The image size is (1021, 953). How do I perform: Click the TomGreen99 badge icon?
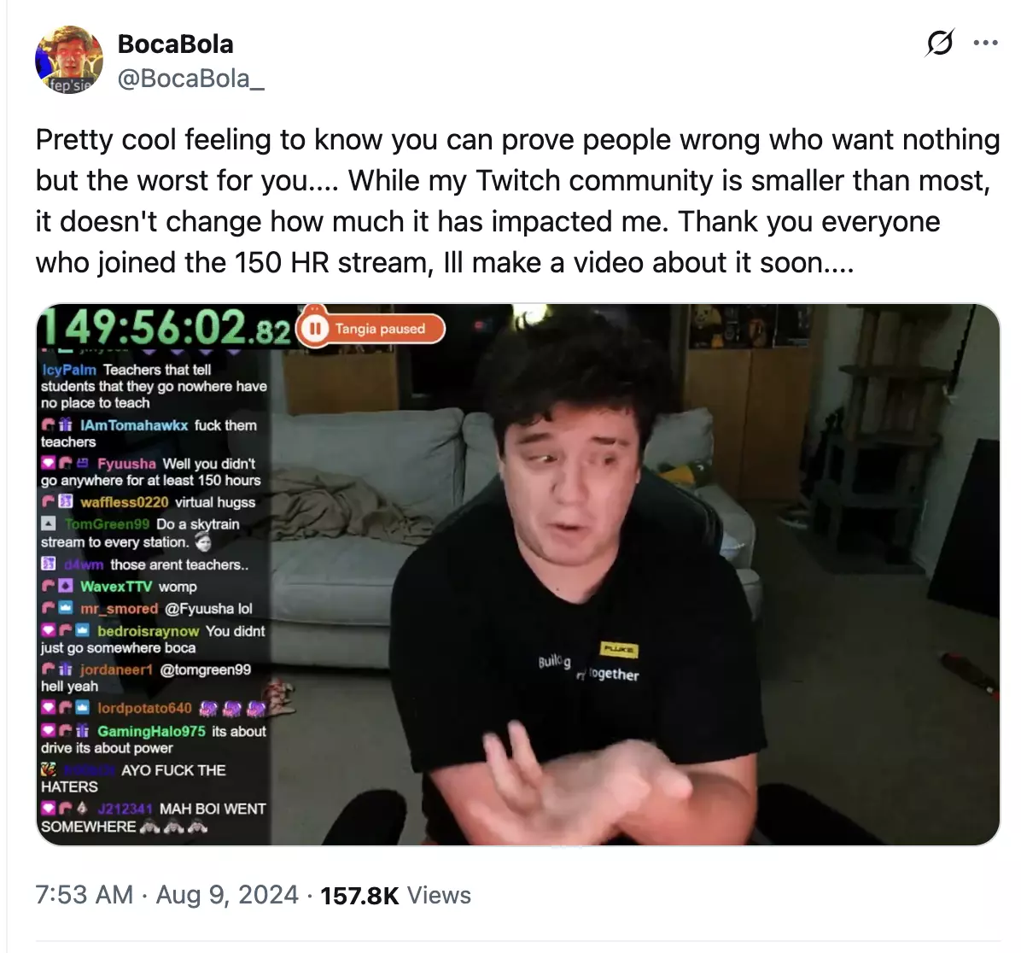[49, 523]
